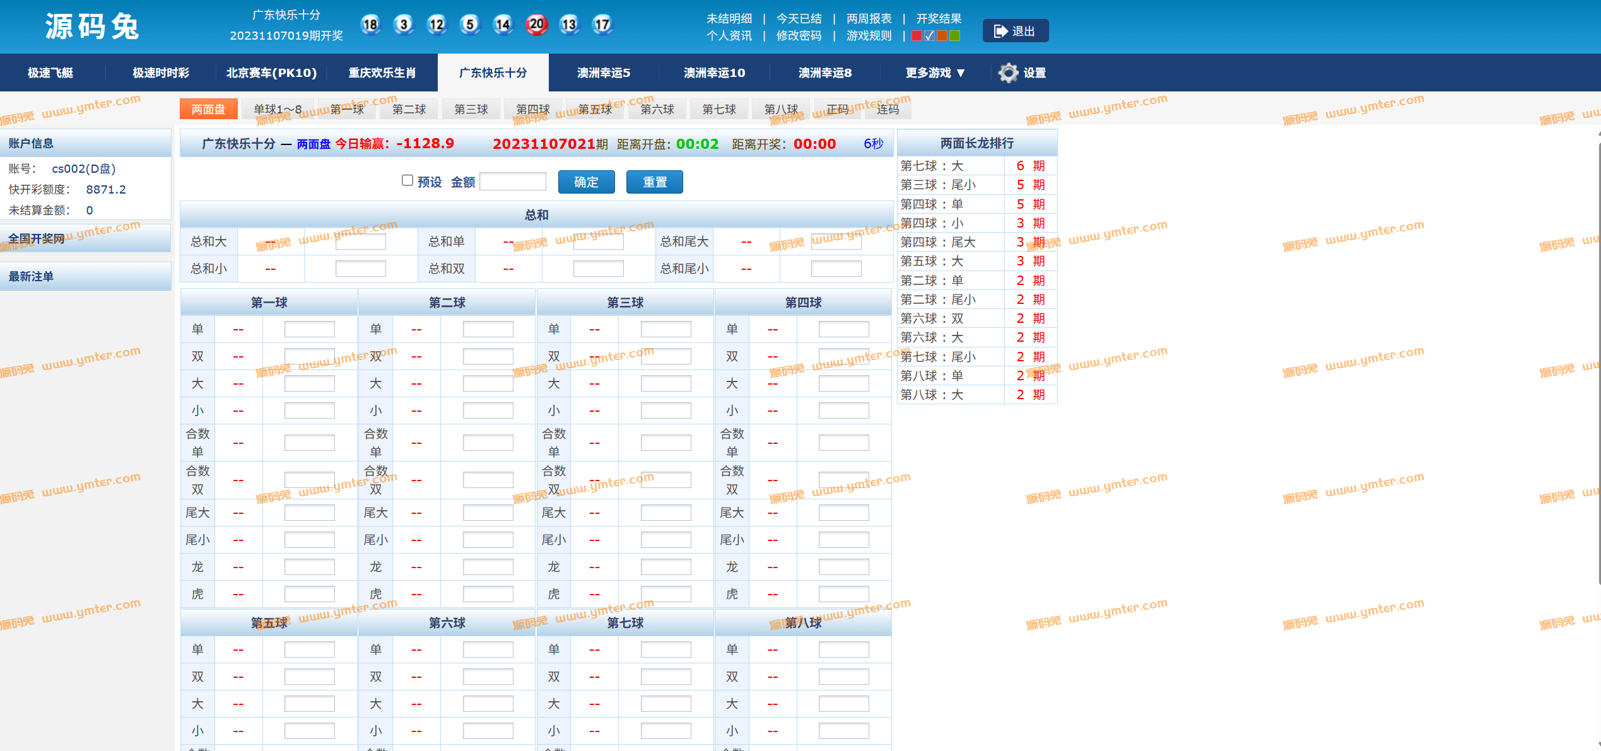
Task: Enable the 预设 preset checkbox
Action: coord(408,180)
